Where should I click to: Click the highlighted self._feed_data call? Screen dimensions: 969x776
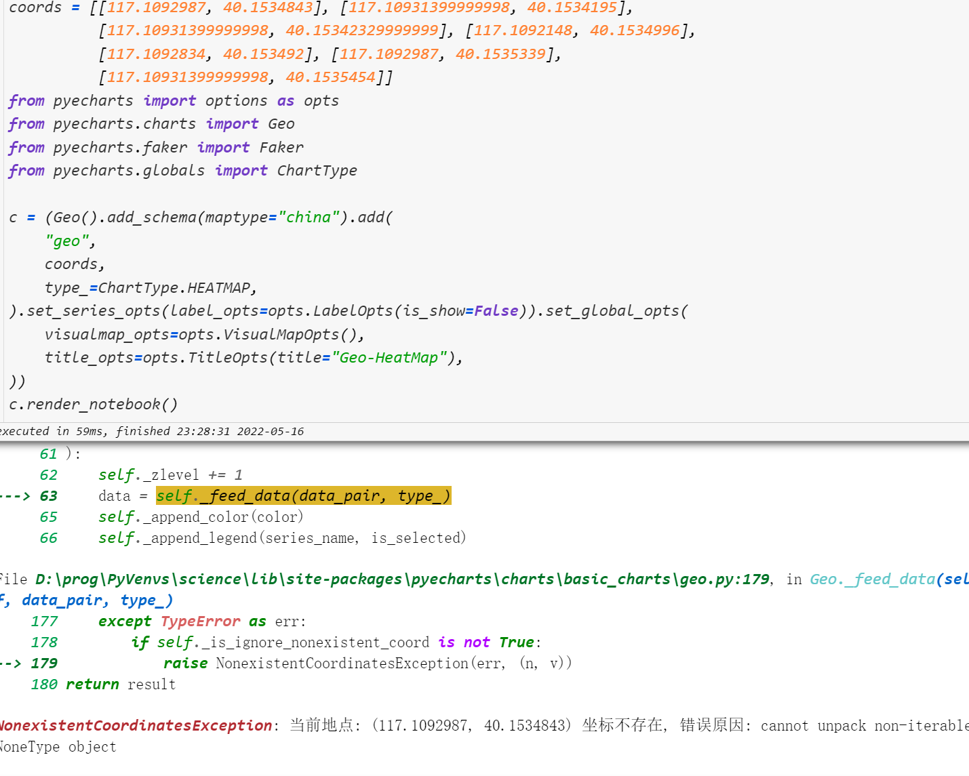coord(303,495)
